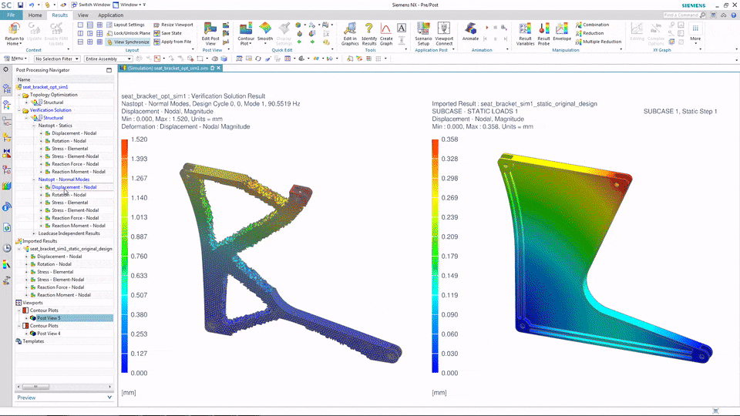Screen dimensions: 740x416
Task: Select Stress - Elemental under Nastopt - Statics
Action: coord(70,149)
